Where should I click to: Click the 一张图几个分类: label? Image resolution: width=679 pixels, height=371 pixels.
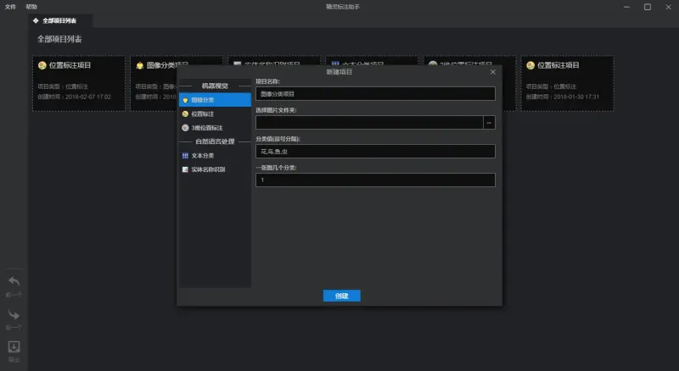[277, 168]
